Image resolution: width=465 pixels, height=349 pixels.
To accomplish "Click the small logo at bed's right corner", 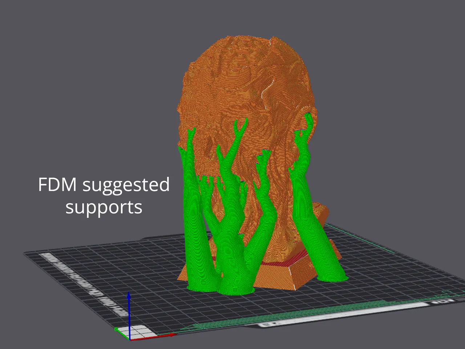I will point(442,301).
